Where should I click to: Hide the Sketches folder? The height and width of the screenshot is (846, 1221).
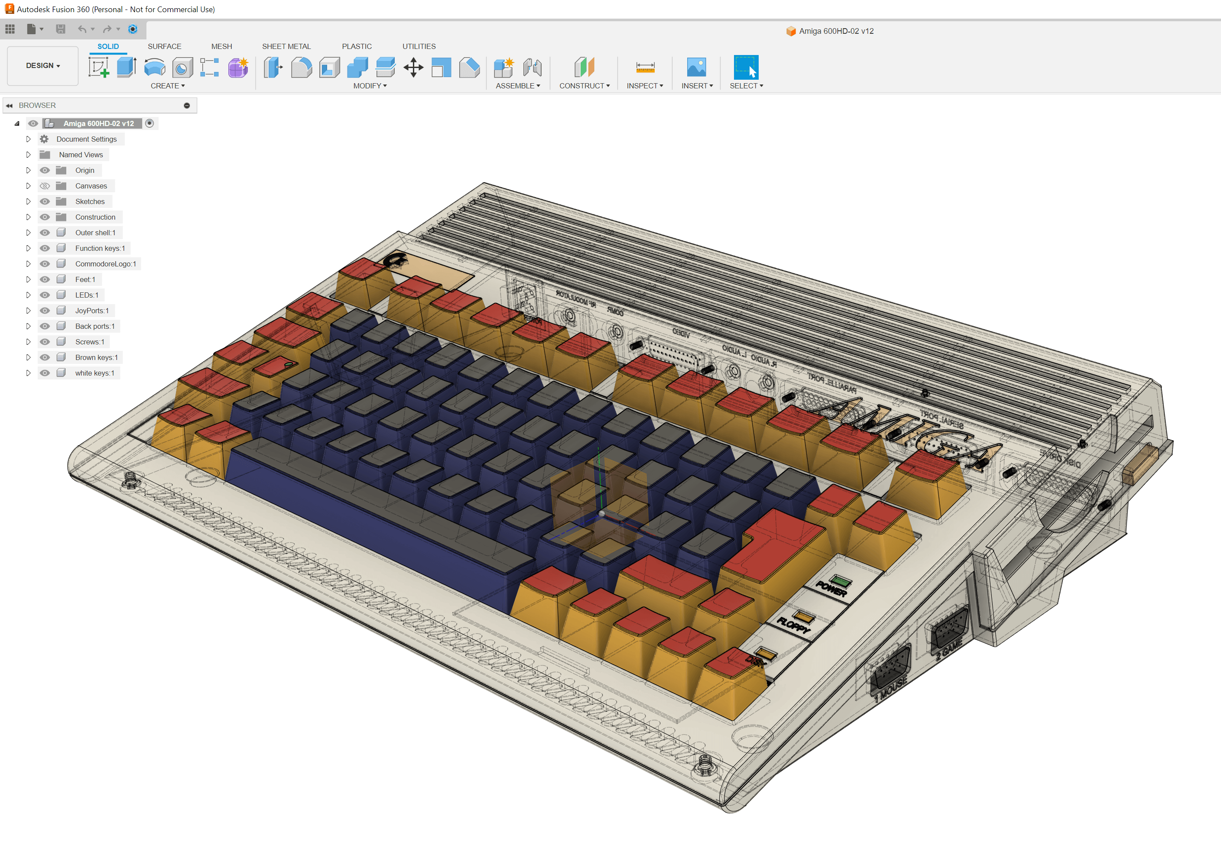click(x=45, y=201)
